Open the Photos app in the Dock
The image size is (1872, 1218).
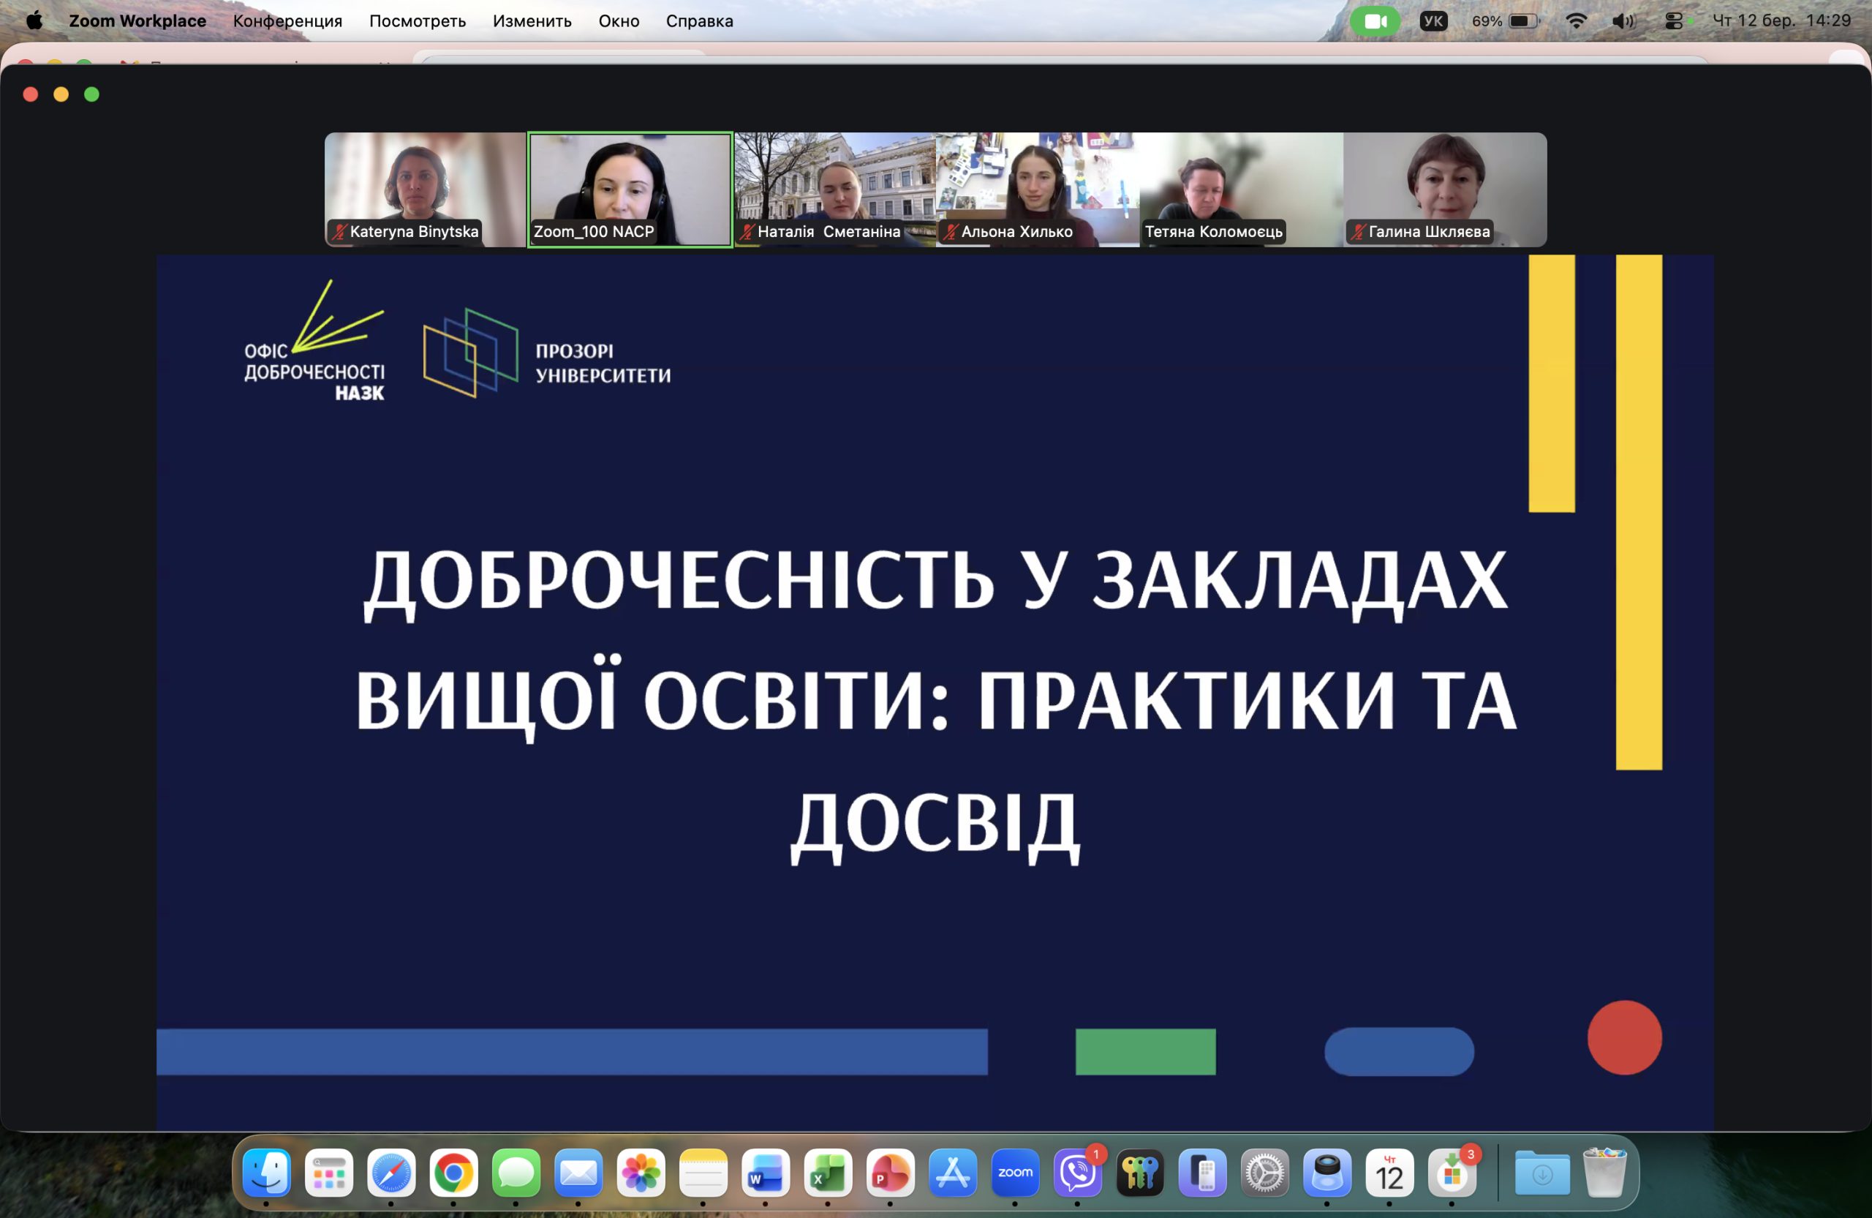pyautogui.click(x=641, y=1173)
